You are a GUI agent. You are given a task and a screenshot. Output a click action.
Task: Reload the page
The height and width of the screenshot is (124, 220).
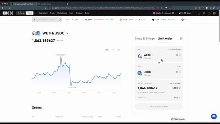point(10,8)
